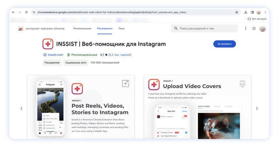Open the "Post Reels, Videos, Stories" screenshot
The height and width of the screenshot is (147, 278).
pos(81,107)
